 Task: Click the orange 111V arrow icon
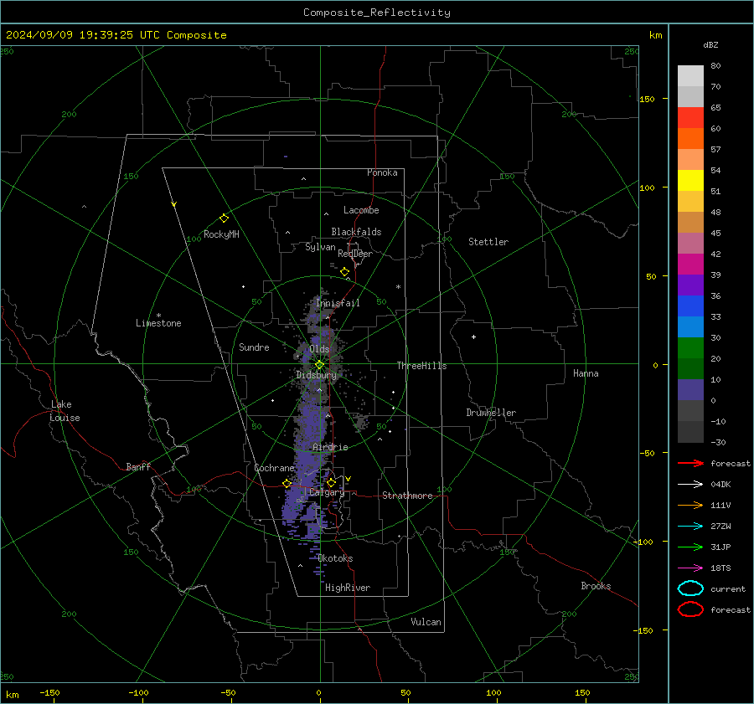690,505
